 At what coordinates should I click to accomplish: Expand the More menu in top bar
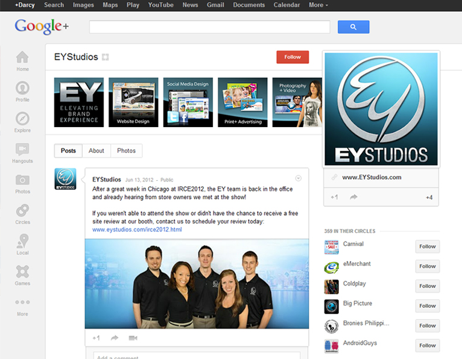(x=318, y=5)
